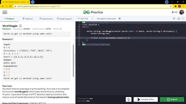Click the 'Average Time: 20m' label
186x104 pixels.
click(x=85, y=99)
